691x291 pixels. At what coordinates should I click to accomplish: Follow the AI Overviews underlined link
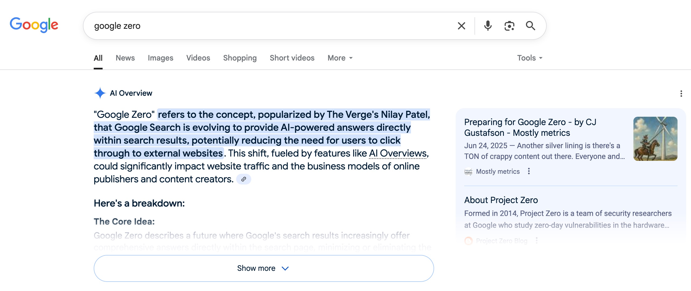[398, 153]
